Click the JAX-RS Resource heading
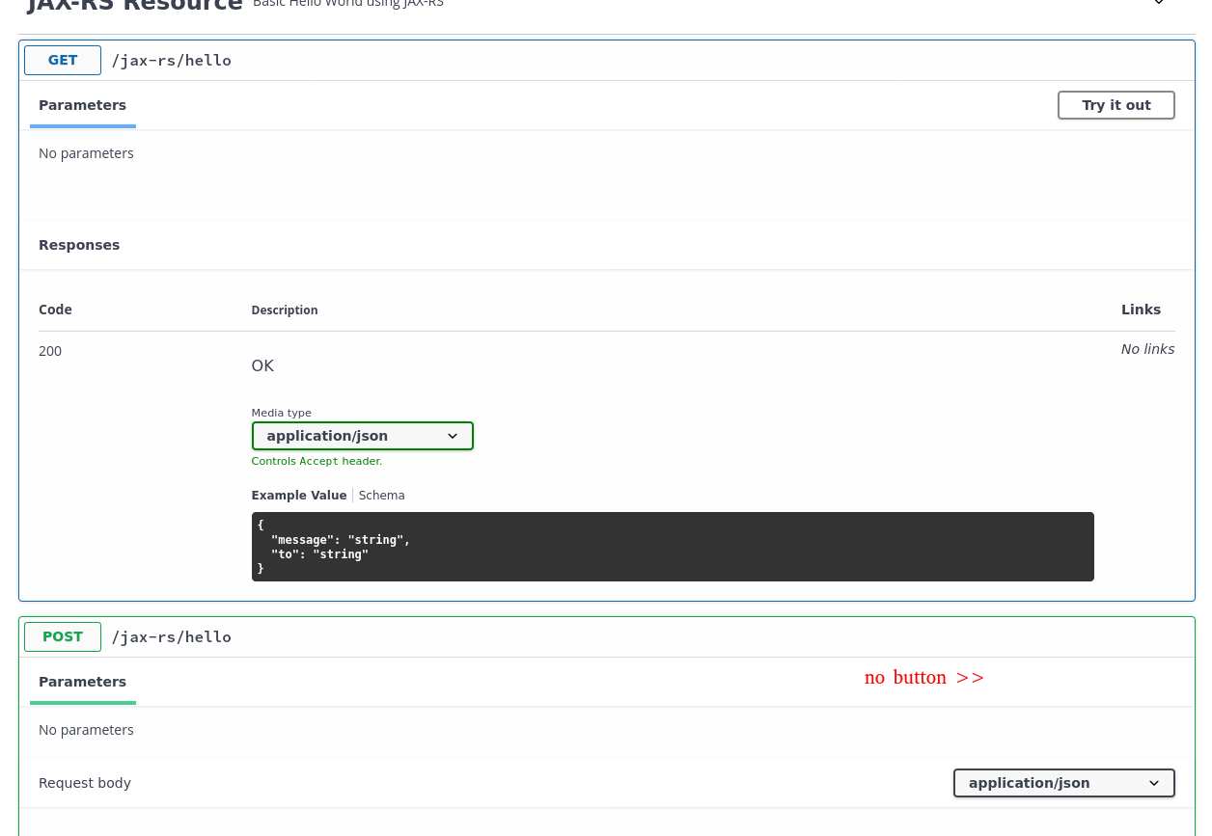 click(135, 4)
